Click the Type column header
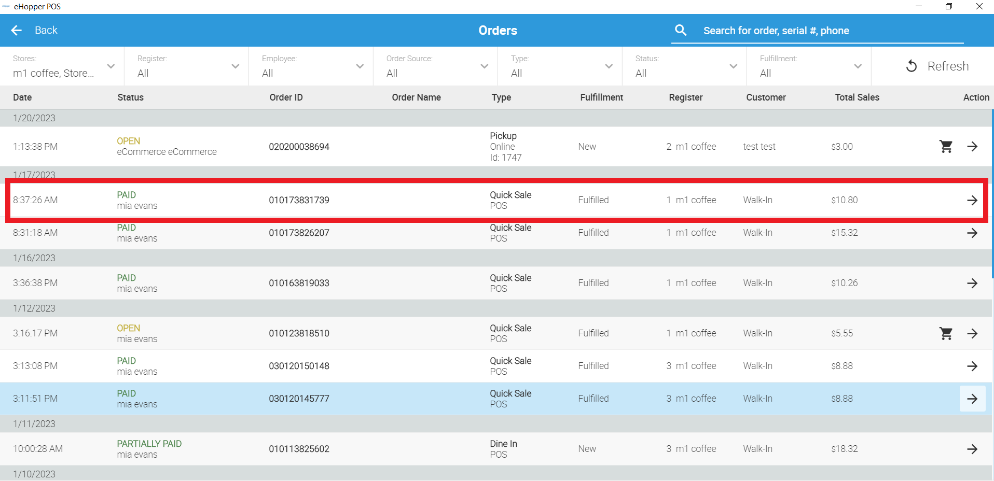The width and height of the screenshot is (994, 481). [501, 97]
